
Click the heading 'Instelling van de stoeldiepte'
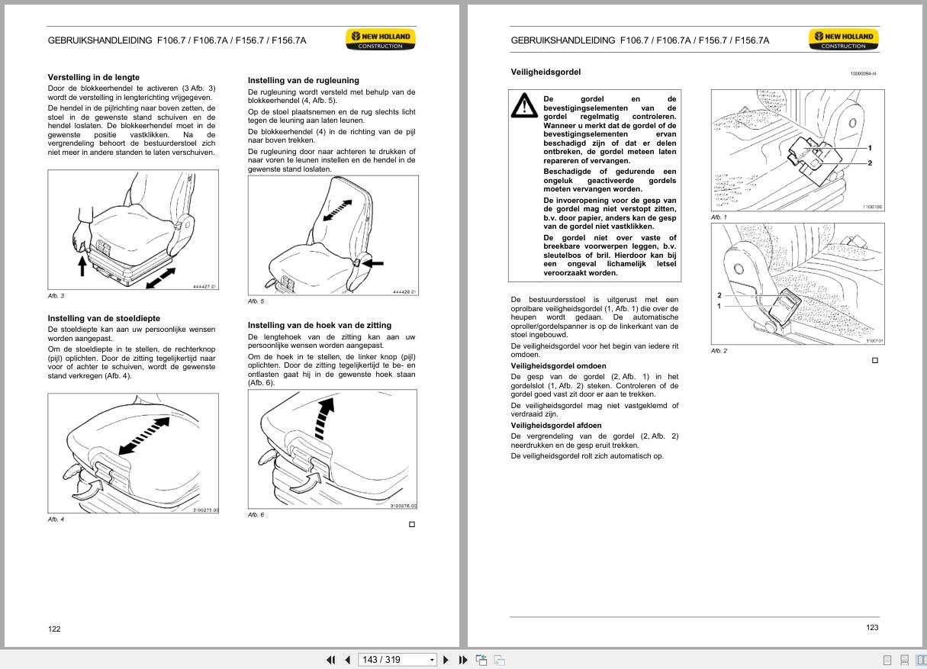(x=104, y=318)
